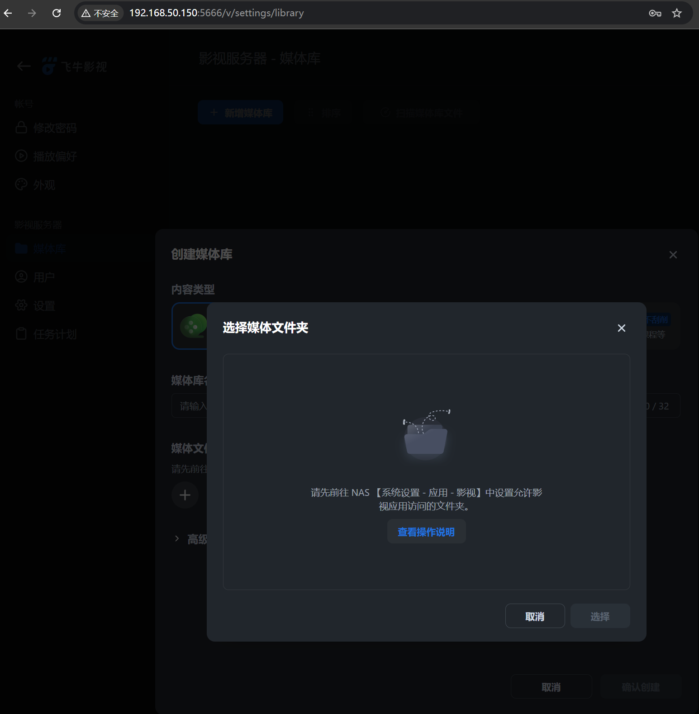Open 任务计划 in the sidebar
This screenshot has width=699, height=714.
(46, 334)
